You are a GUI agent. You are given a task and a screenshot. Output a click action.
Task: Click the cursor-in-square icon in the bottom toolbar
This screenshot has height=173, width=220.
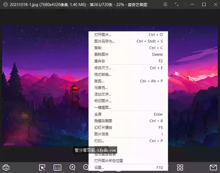tap(42, 168)
